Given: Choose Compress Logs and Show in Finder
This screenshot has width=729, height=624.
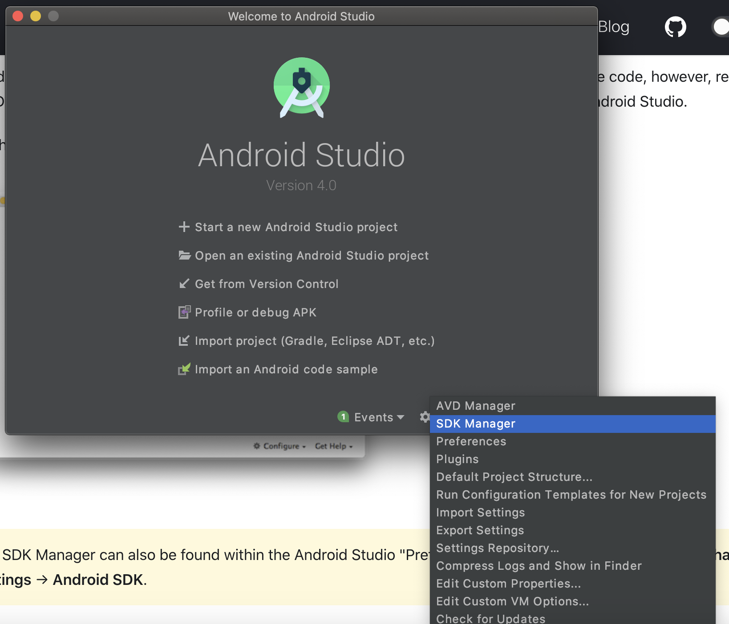Looking at the screenshot, I should tap(572, 566).
